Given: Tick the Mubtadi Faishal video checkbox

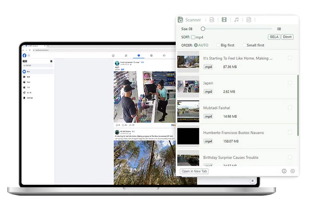Looking at the screenshot, I should tap(290, 107).
